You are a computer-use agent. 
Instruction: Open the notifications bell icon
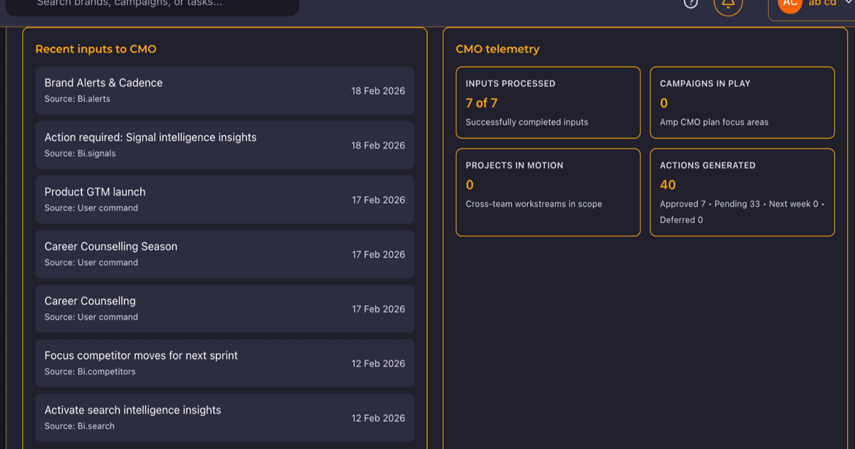pos(728,3)
